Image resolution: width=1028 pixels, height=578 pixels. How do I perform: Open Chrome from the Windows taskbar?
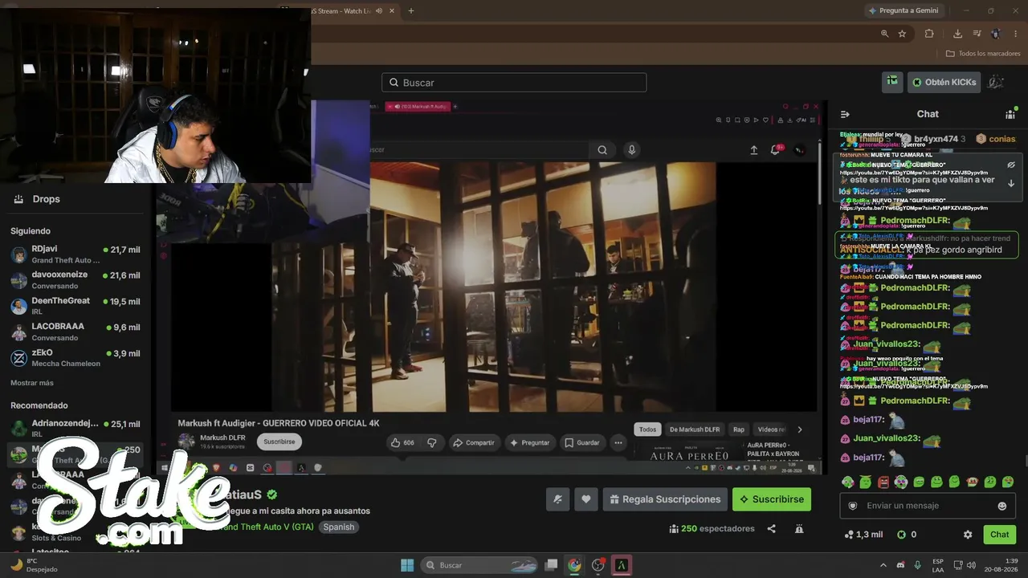coord(574,565)
